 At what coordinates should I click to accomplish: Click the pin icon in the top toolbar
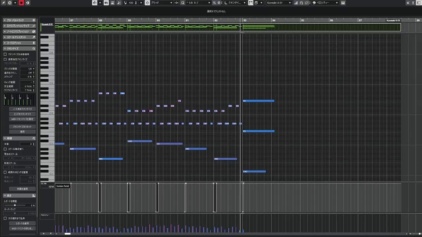click(x=3, y=3)
